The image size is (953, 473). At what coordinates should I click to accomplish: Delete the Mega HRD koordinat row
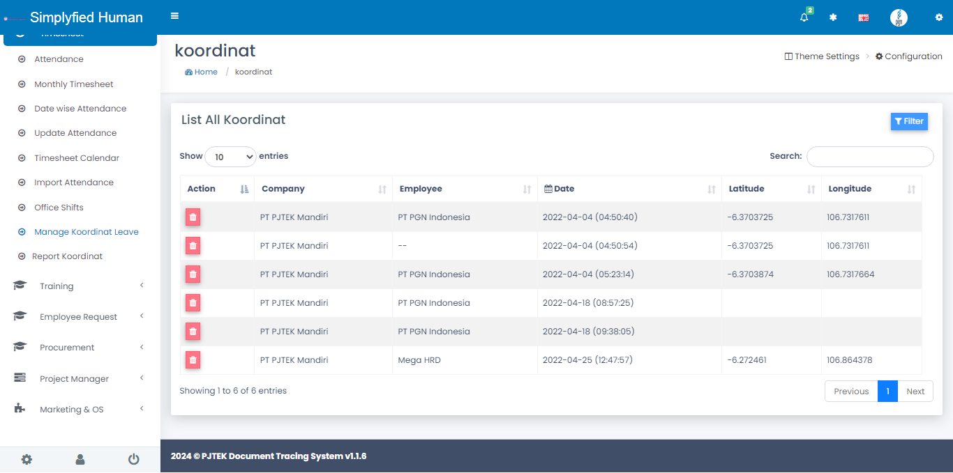click(193, 360)
